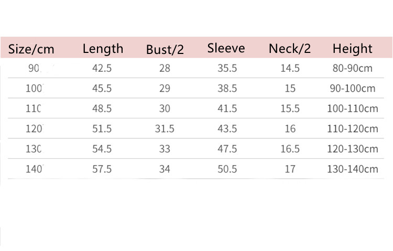Select the 100-110cm height cell
The image size is (393, 251).
353,108
